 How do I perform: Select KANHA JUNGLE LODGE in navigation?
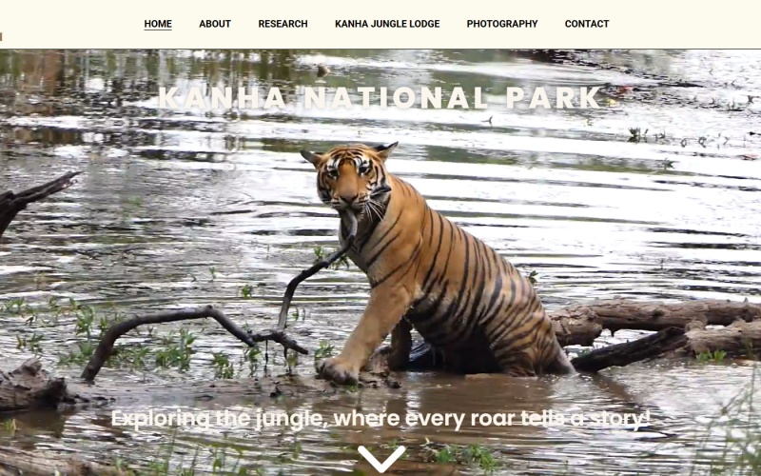[387, 24]
